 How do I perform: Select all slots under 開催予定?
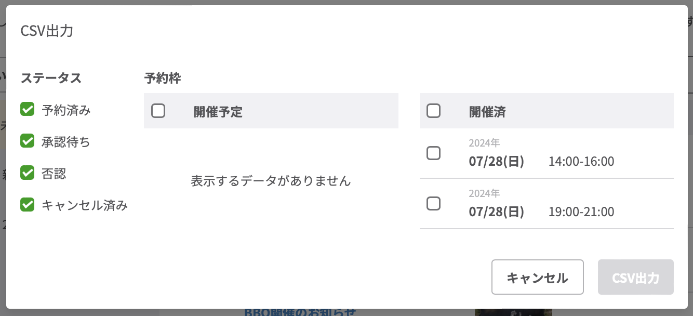tap(158, 111)
